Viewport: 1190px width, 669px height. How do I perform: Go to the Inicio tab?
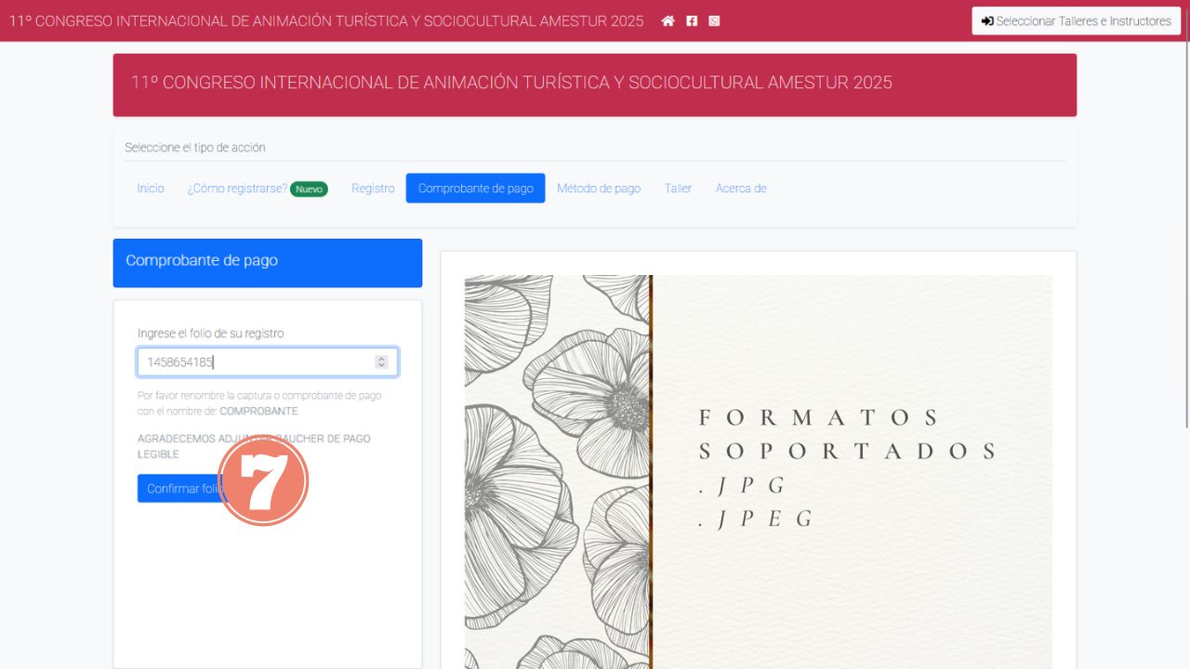pos(151,189)
